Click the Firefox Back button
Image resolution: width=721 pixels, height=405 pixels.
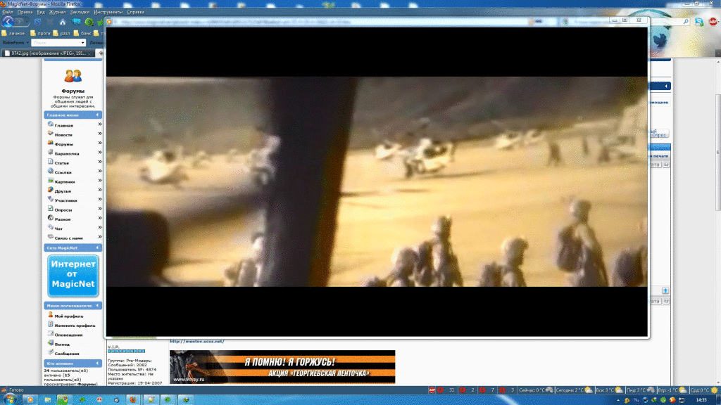[x=8, y=22]
